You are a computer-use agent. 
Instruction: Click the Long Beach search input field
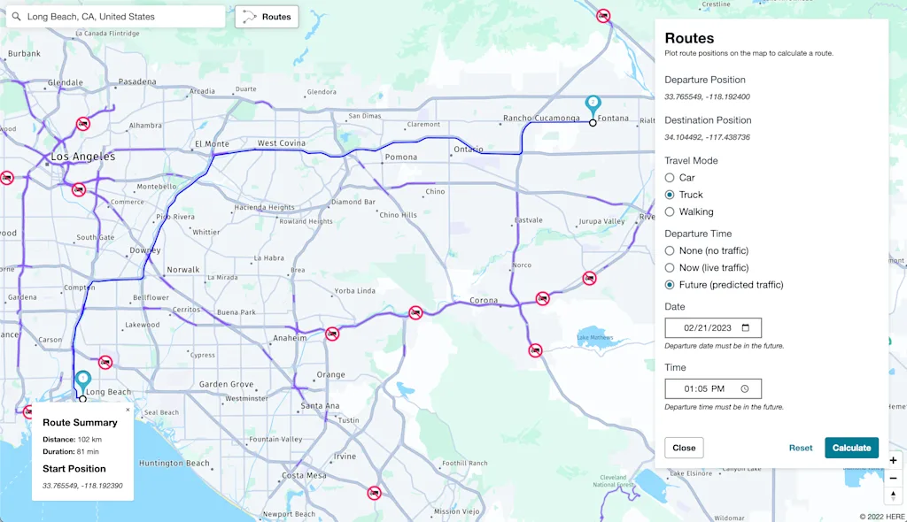[x=115, y=16]
